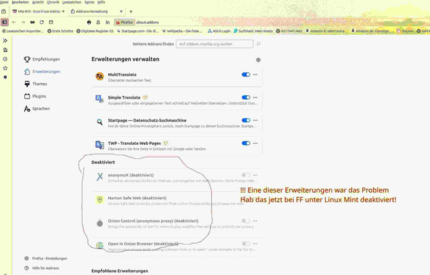Open Lesezeichen importieren bookmark
Screen dimensions: 430x275
point(23,32)
